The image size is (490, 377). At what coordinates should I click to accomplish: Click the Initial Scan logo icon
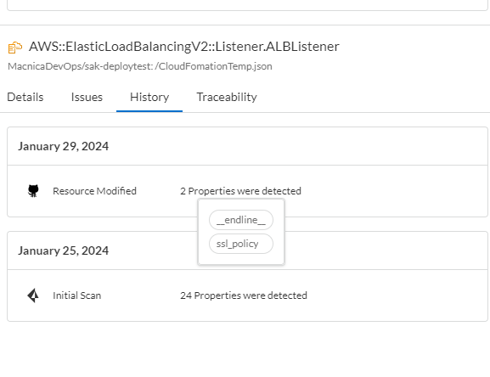point(33,295)
